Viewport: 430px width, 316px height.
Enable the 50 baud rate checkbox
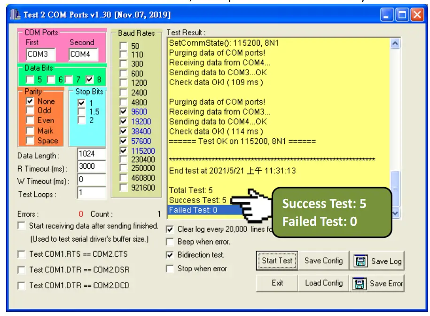pyautogui.click(x=124, y=46)
